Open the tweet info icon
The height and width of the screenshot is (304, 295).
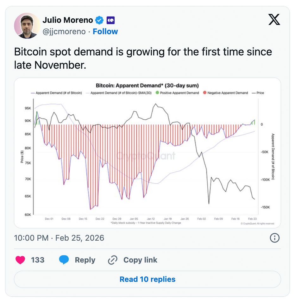click(x=274, y=238)
